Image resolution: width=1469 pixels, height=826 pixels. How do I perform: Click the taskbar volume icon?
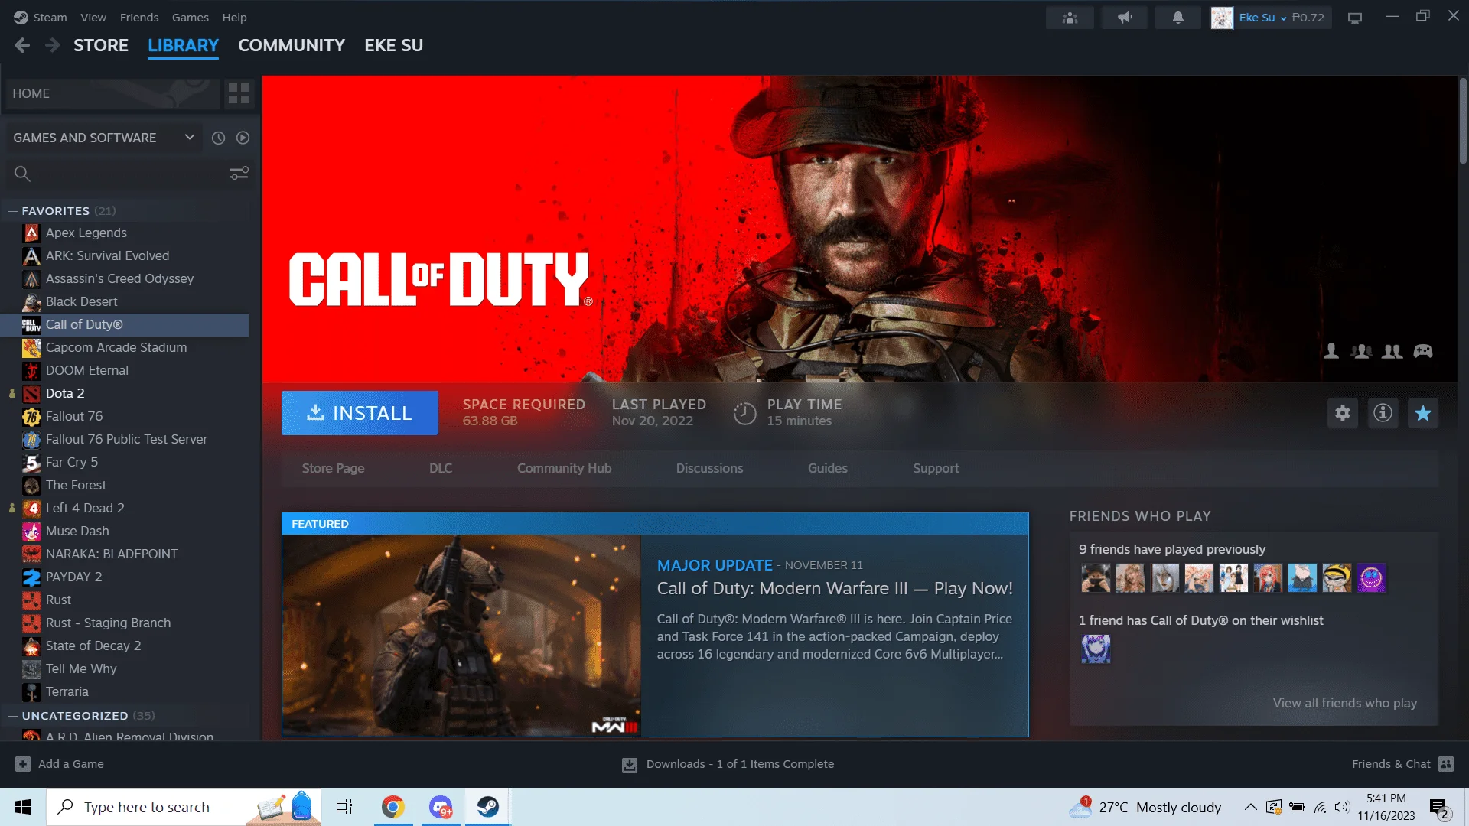tap(1342, 807)
